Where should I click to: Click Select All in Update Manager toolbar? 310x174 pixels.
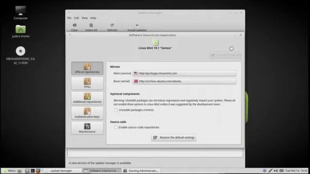[91, 28]
